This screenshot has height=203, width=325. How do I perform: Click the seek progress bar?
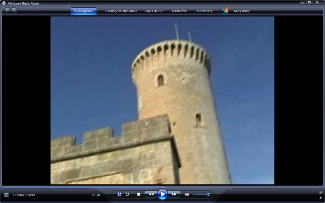tap(162, 187)
